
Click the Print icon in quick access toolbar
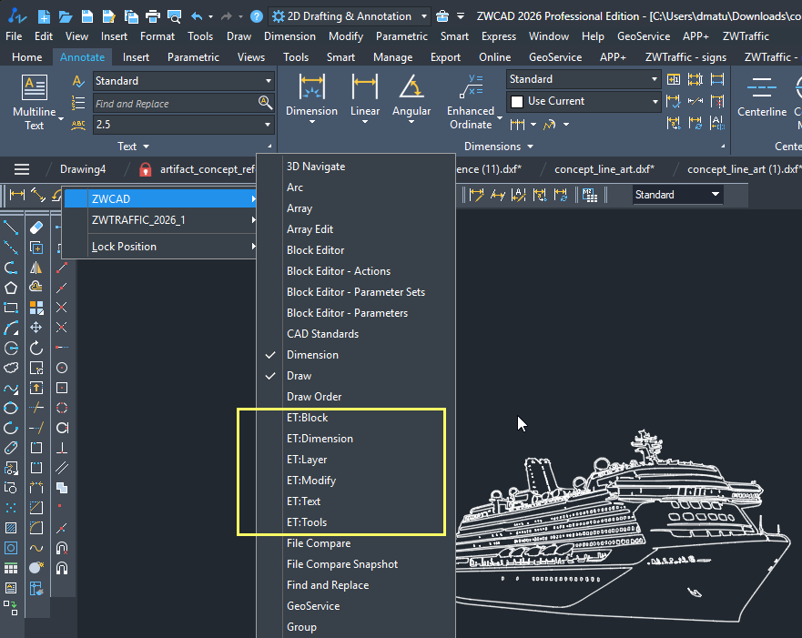(x=152, y=16)
